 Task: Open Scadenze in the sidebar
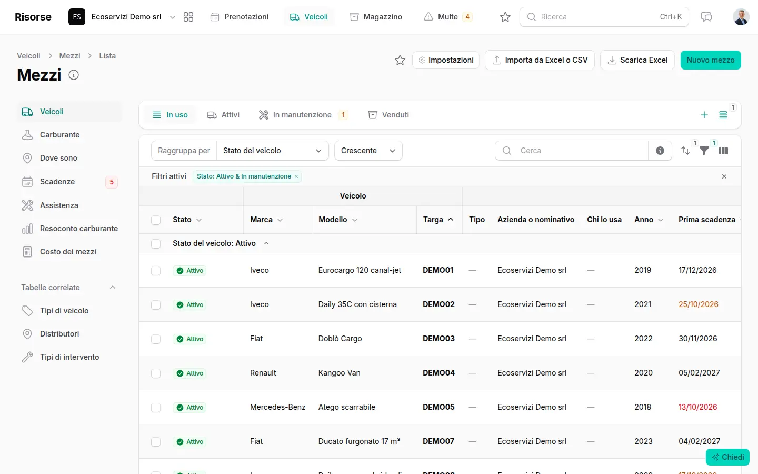point(69,182)
